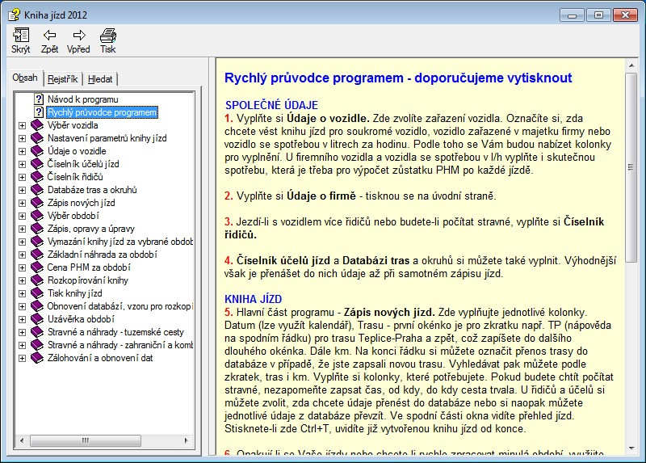646x463 pixels.
Task: Minimize the Kniha jízd 2012 window
Action: (572, 15)
